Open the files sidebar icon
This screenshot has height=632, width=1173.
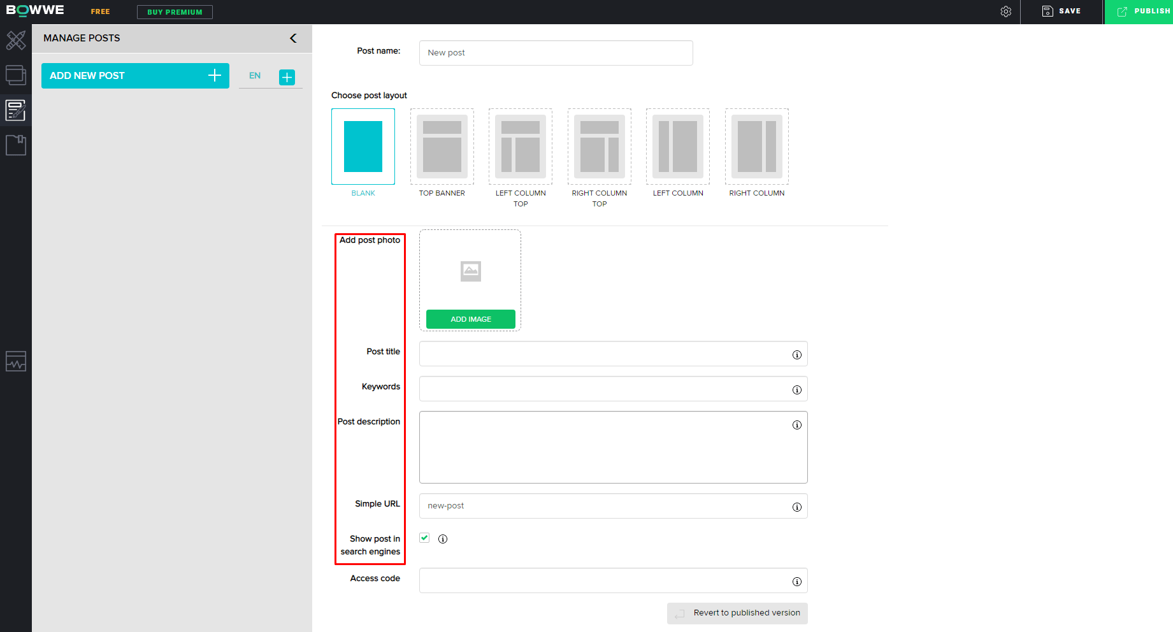point(16,145)
